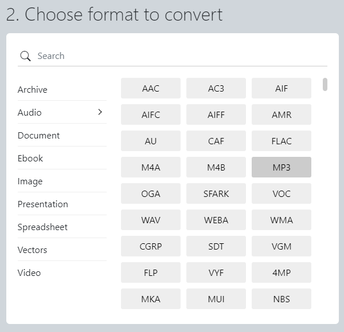Image resolution: width=344 pixels, height=332 pixels.
Task: Select the AU format button
Action: click(x=151, y=141)
